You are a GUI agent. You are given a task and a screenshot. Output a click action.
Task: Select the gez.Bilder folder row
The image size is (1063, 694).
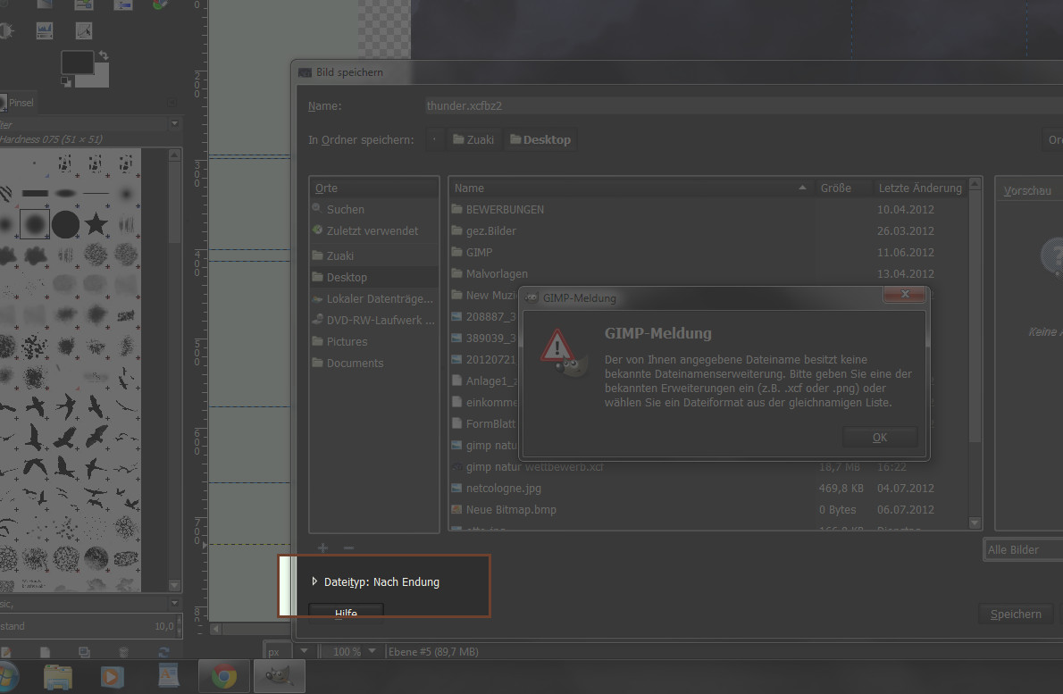[709, 230]
